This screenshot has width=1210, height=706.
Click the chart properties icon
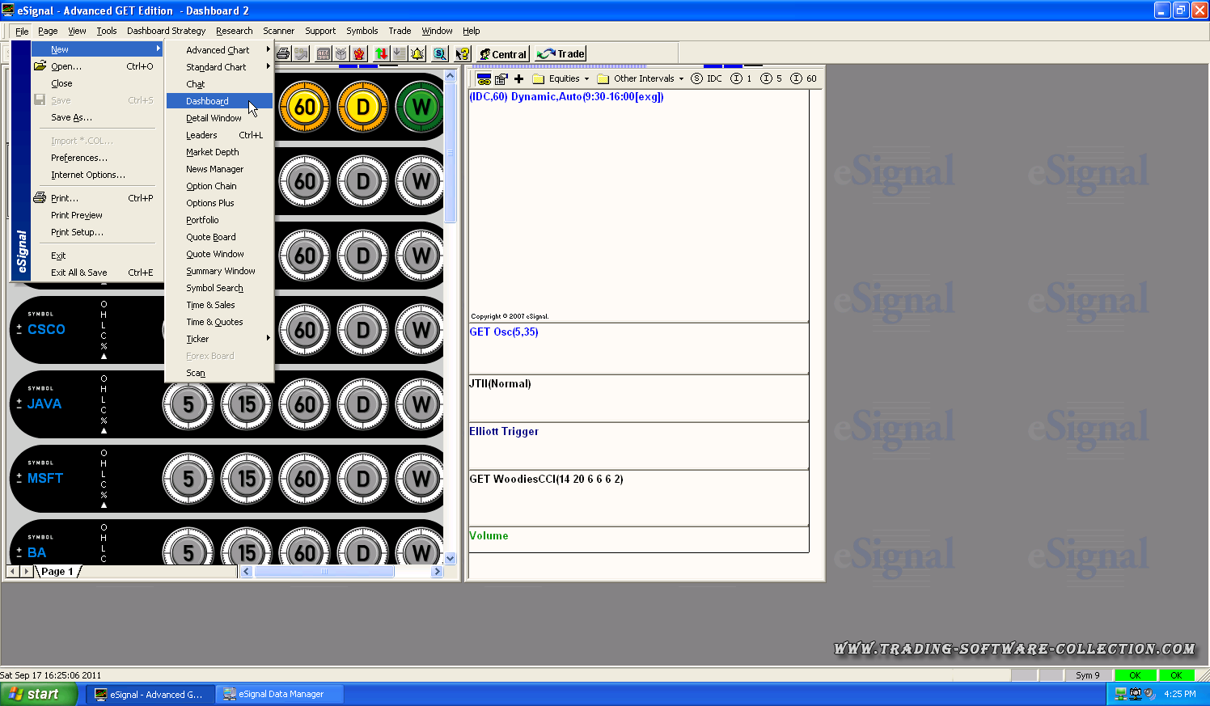click(x=501, y=78)
